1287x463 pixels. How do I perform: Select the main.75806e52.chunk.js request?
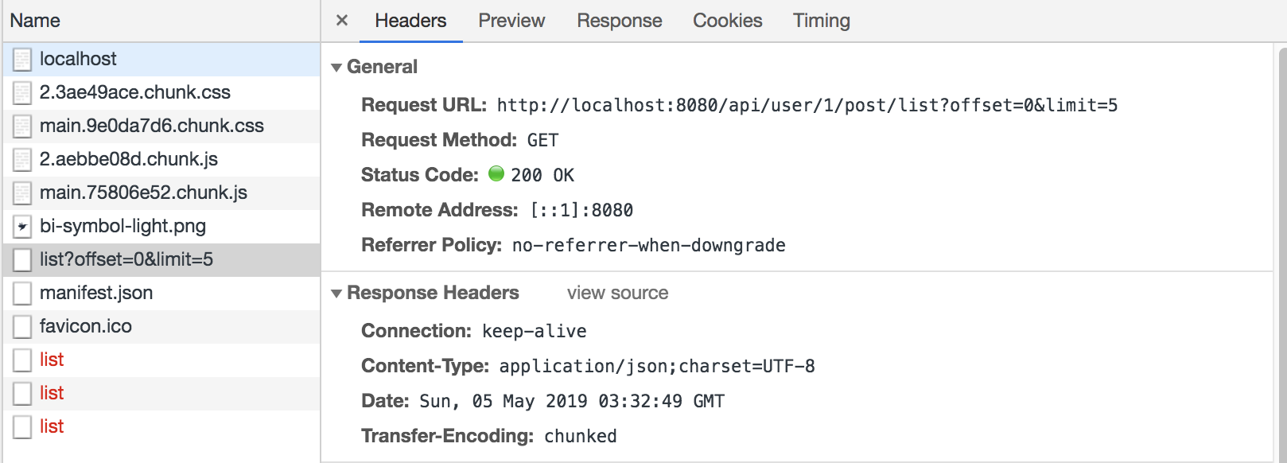161,193
